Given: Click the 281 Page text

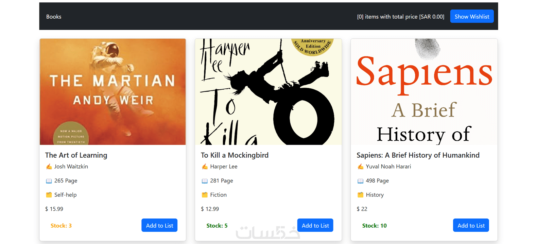Looking at the screenshot, I should pos(222,181).
